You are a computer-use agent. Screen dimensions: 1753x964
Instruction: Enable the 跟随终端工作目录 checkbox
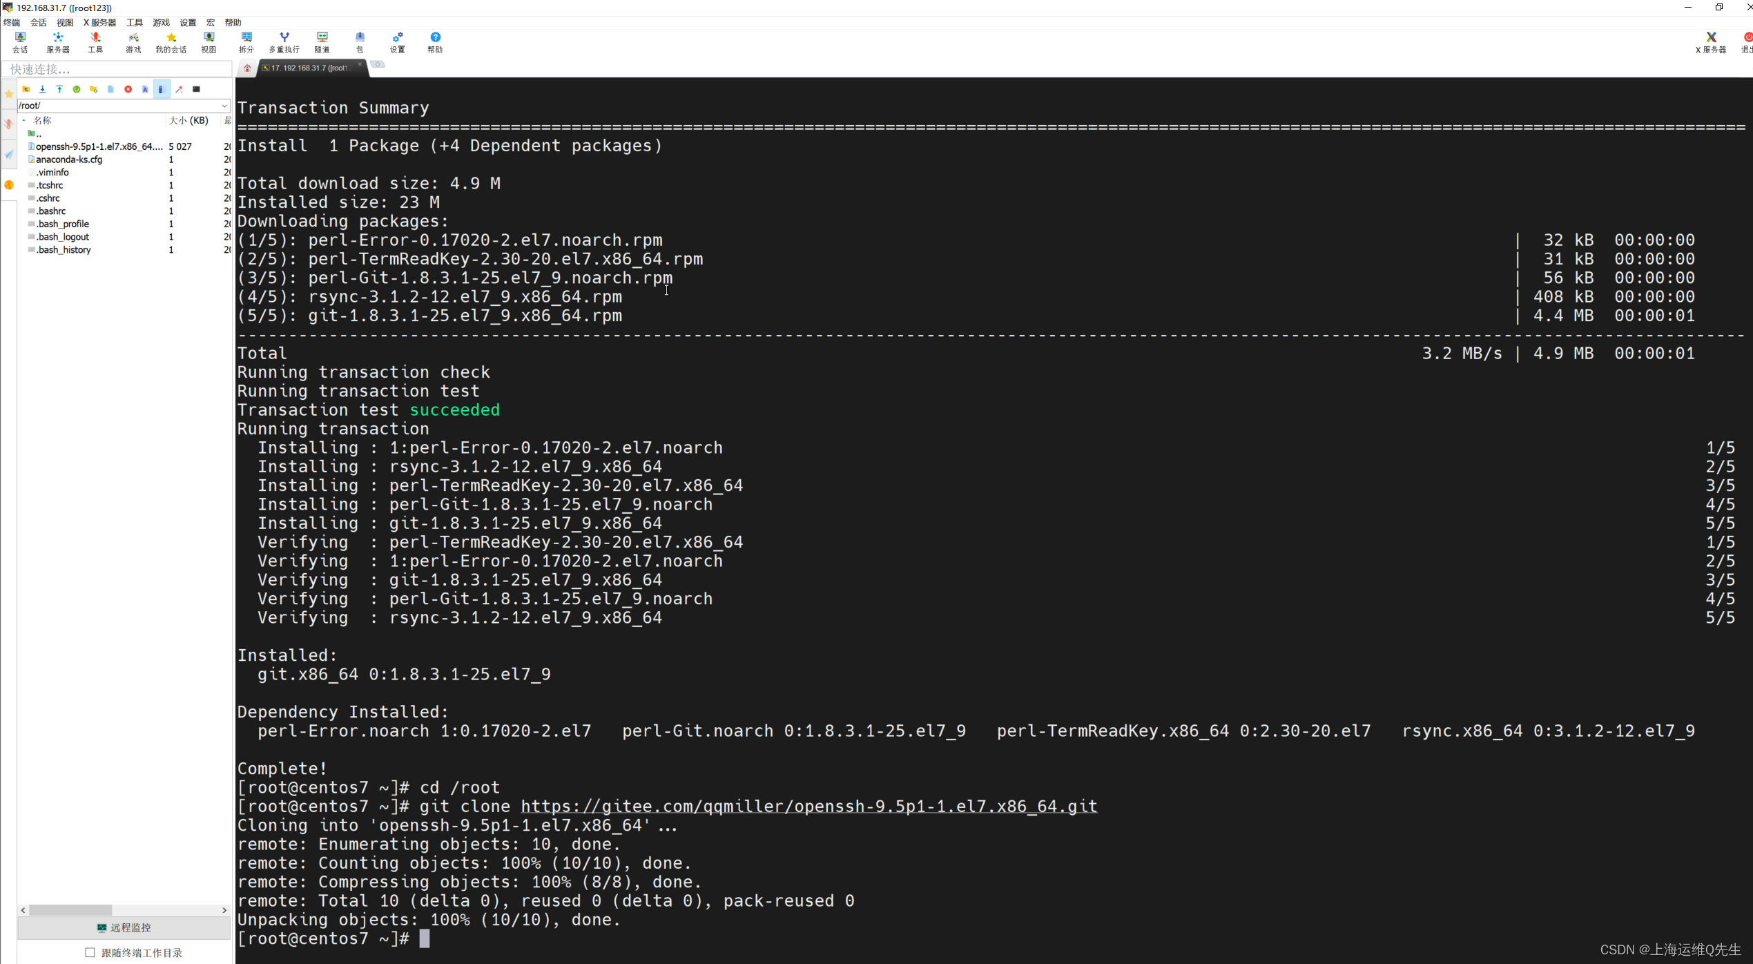coord(90,952)
